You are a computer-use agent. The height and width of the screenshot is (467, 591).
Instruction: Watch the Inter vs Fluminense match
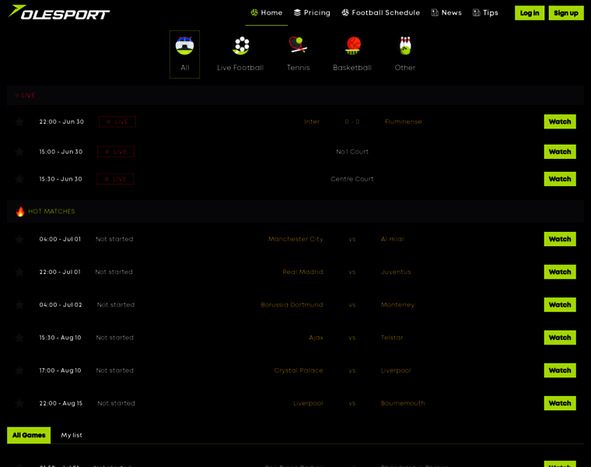coord(560,121)
